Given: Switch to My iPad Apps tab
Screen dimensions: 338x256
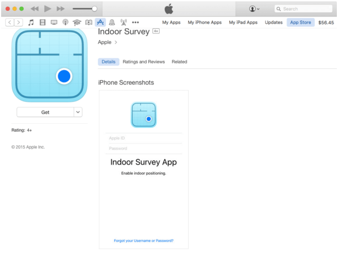Looking at the screenshot, I should click(x=243, y=23).
